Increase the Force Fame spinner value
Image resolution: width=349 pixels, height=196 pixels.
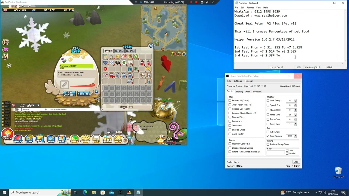[x=295, y=123]
